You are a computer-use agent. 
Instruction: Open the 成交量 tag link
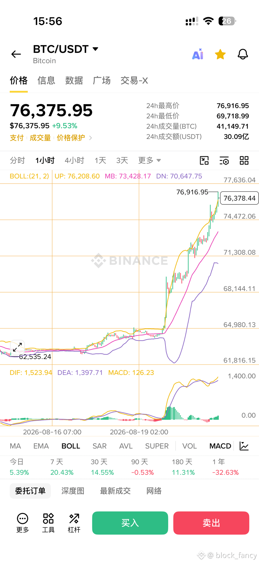pyautogui.click(x=40, y=138)
